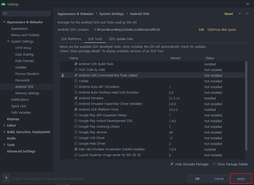Click the Cancel button
This screenshot has height=185, width=254.
tap(219, 178)
